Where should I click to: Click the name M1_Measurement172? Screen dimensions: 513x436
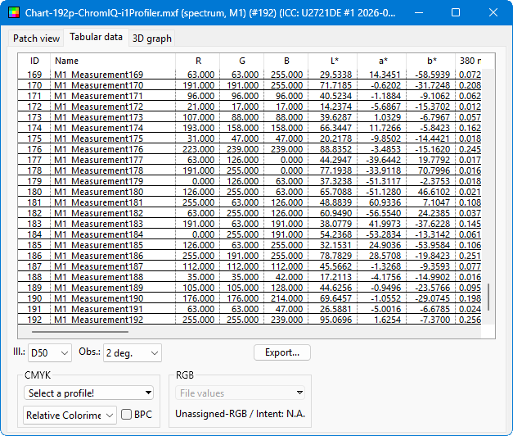tap(98, 107)
